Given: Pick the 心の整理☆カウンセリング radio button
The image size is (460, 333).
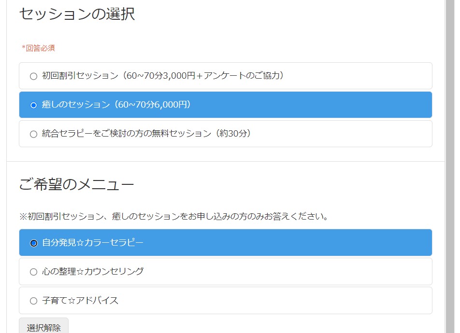Looking at the screenshot, I should pyautogui.click(x=33, y=272).
